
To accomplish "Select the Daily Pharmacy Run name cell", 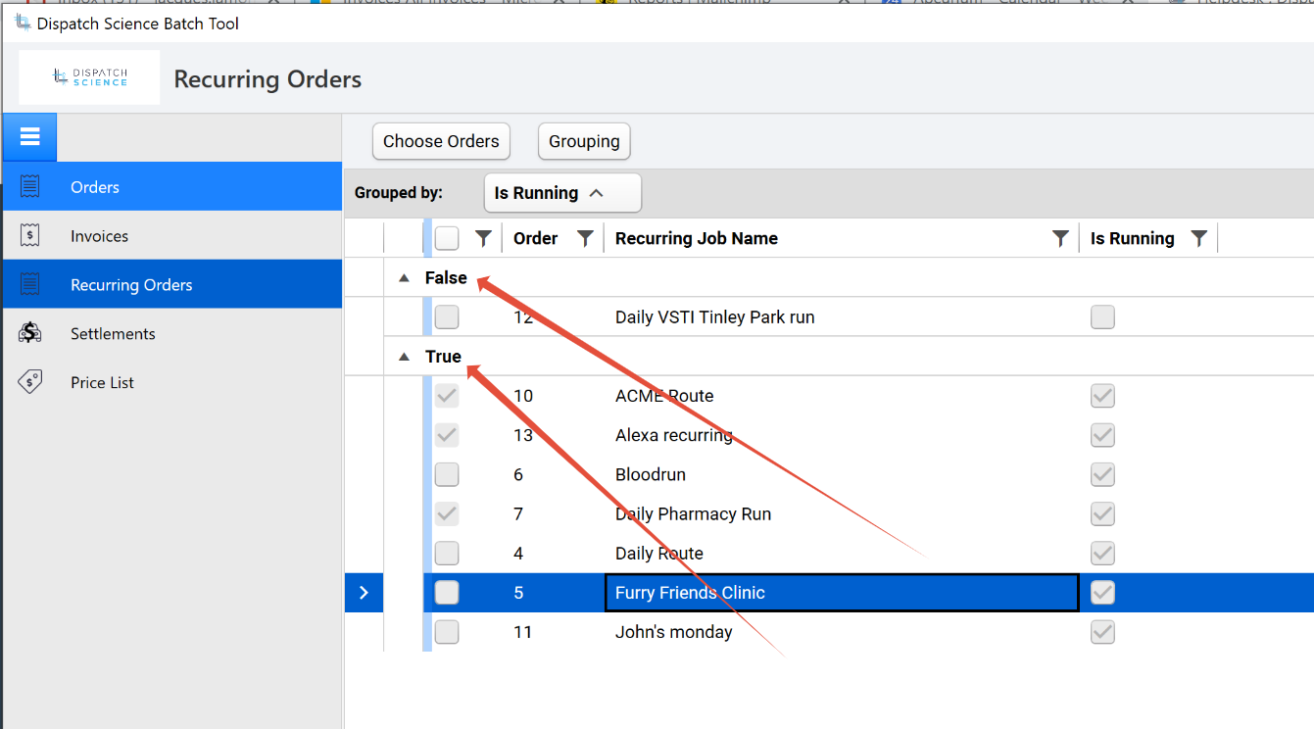I will (x=842, y=513).
